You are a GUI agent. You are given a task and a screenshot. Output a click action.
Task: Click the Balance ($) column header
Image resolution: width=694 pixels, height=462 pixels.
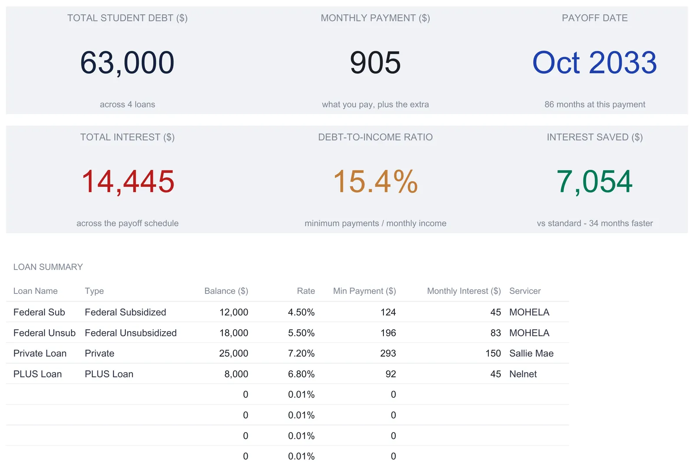226,291
